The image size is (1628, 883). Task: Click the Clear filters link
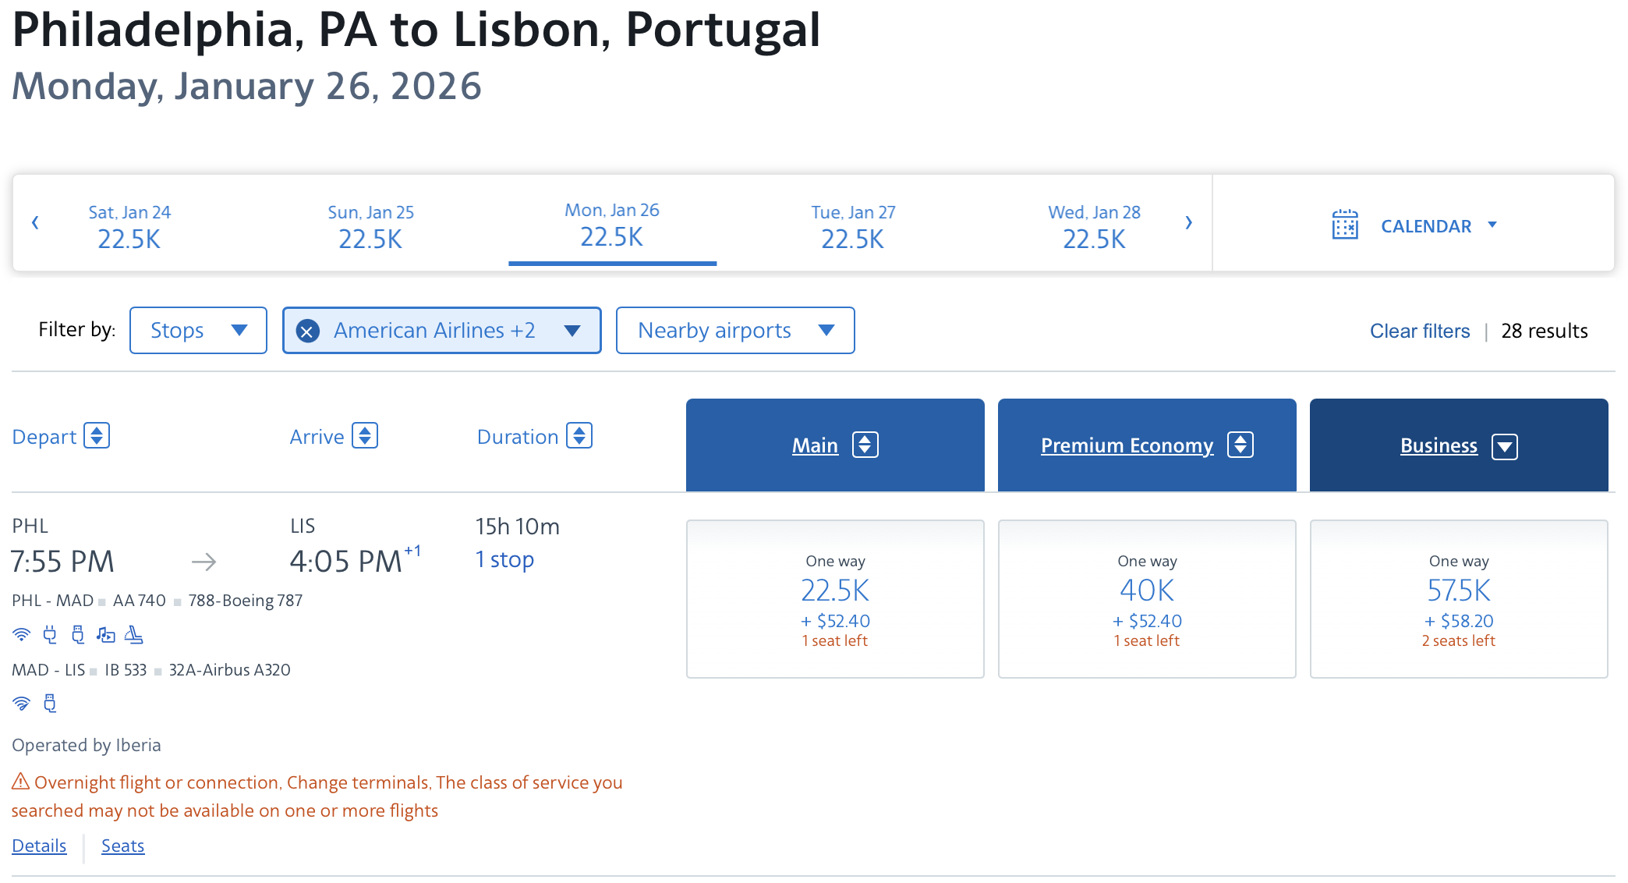[1419, 332]
